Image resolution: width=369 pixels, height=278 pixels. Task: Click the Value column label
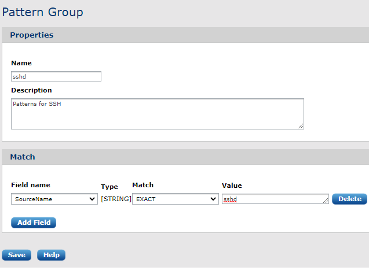232,186
